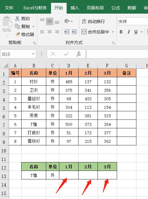Image resolution: width=148 pixels, height=199 pixels.
Task: Click cell with value 500
Action: [x=69, y=124]
